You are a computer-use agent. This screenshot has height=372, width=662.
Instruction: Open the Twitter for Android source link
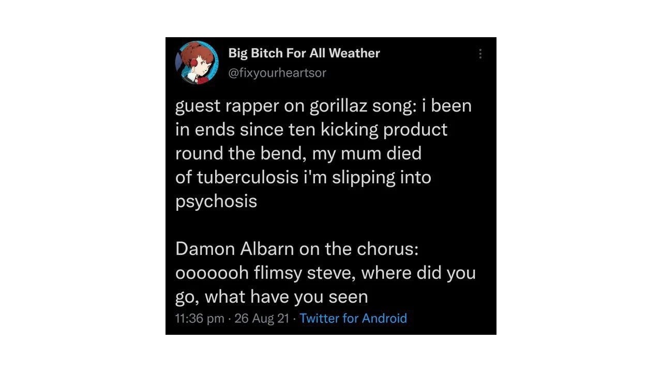pos(353,318)
